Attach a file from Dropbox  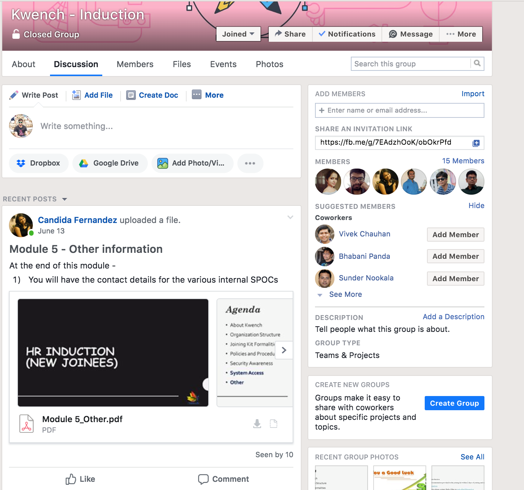(x=39, y=163)
